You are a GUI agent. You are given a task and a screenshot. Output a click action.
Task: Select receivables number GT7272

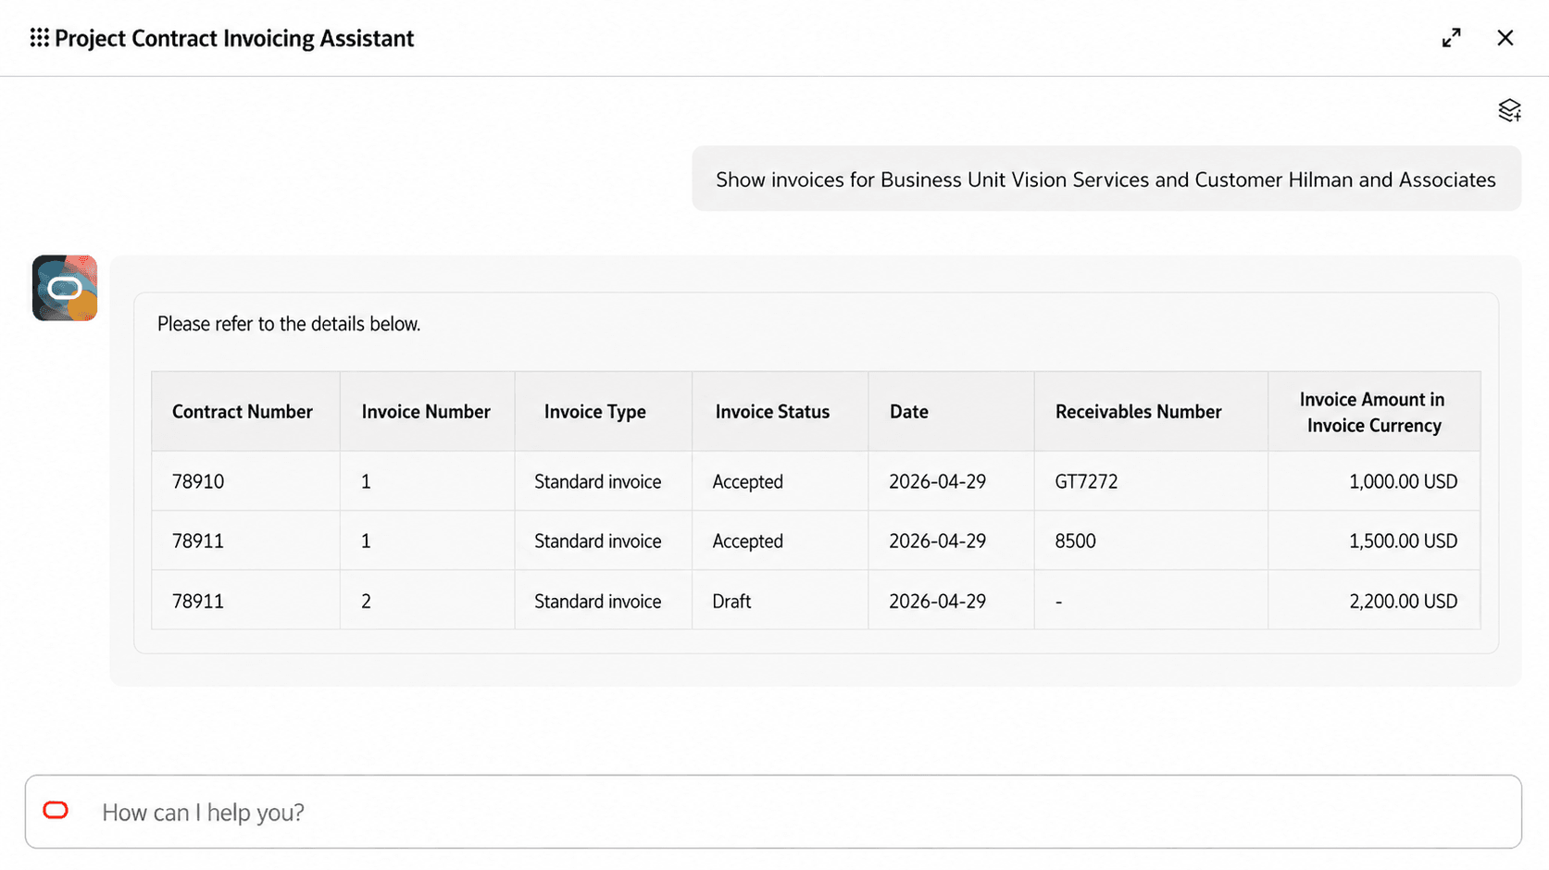coord(1086,481)
